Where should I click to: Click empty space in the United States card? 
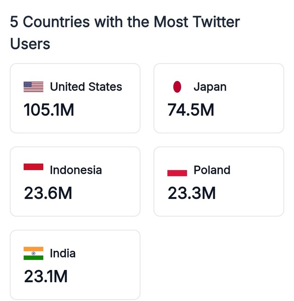(x=113, y=113)
